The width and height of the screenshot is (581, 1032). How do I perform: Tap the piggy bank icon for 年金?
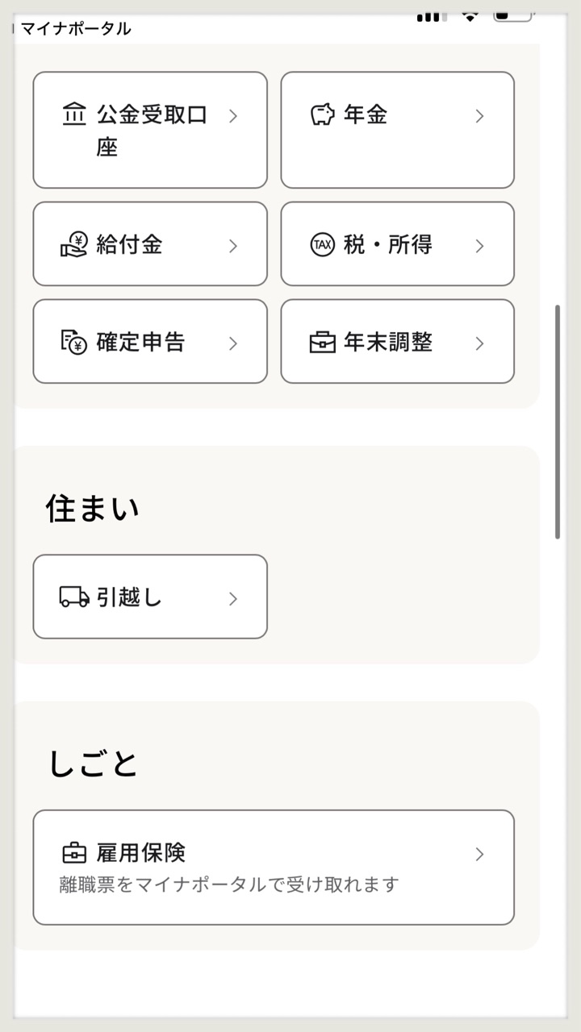tap(322, 114)
